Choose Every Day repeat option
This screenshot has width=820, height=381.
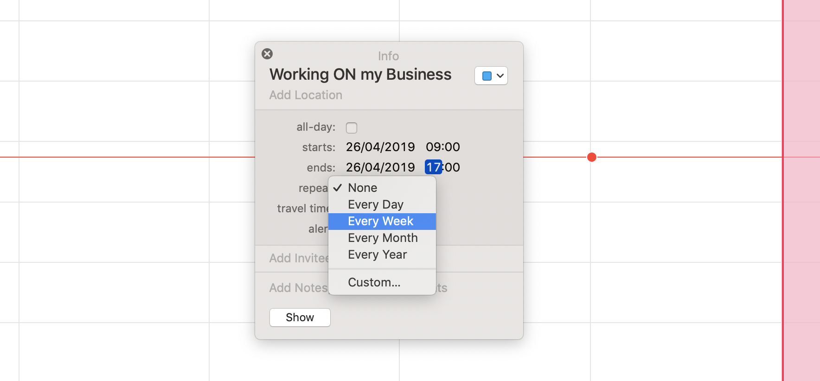coord(376,204)
